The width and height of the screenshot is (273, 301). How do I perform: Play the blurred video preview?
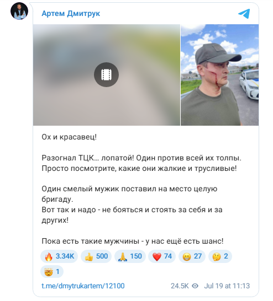107,75
